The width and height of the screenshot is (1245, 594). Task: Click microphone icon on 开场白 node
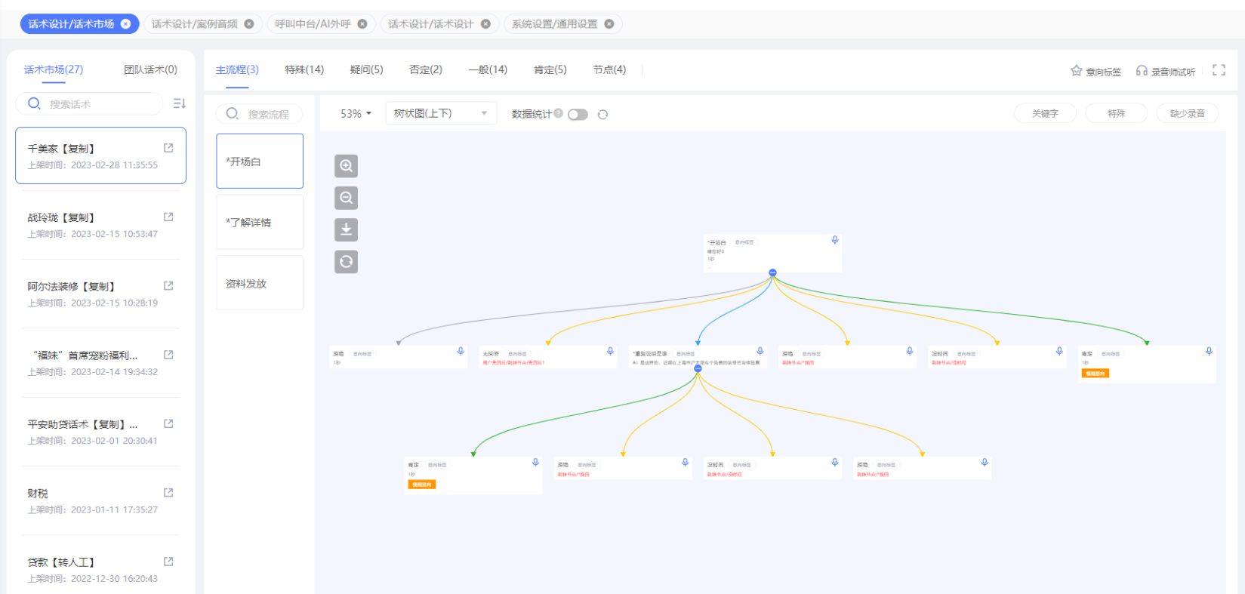tap(835, 240)
